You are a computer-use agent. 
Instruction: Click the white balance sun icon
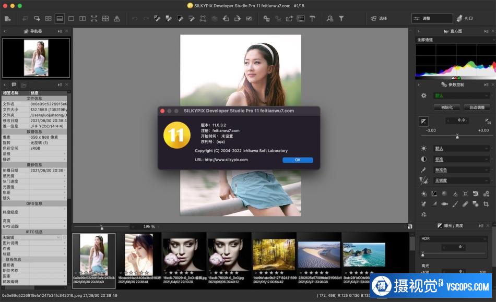coord(424,149)
